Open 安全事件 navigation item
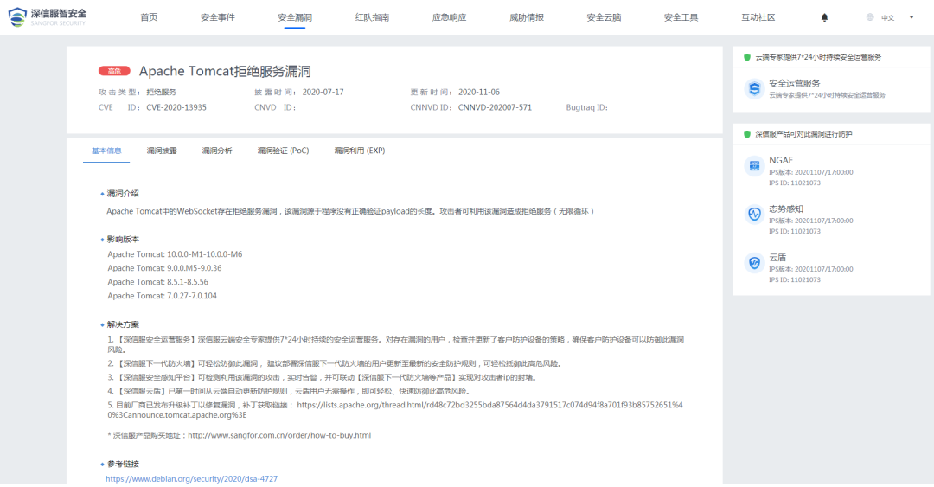Screen dimensions: 934x487 (217, 17)
